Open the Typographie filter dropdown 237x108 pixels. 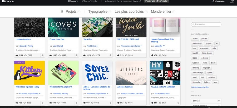pos(110,12)
